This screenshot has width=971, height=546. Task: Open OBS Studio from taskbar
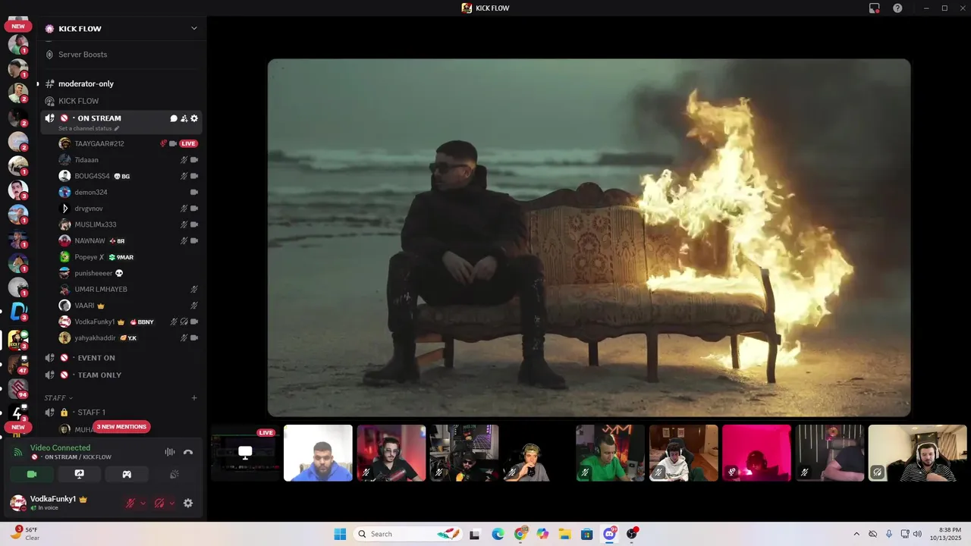631,534
